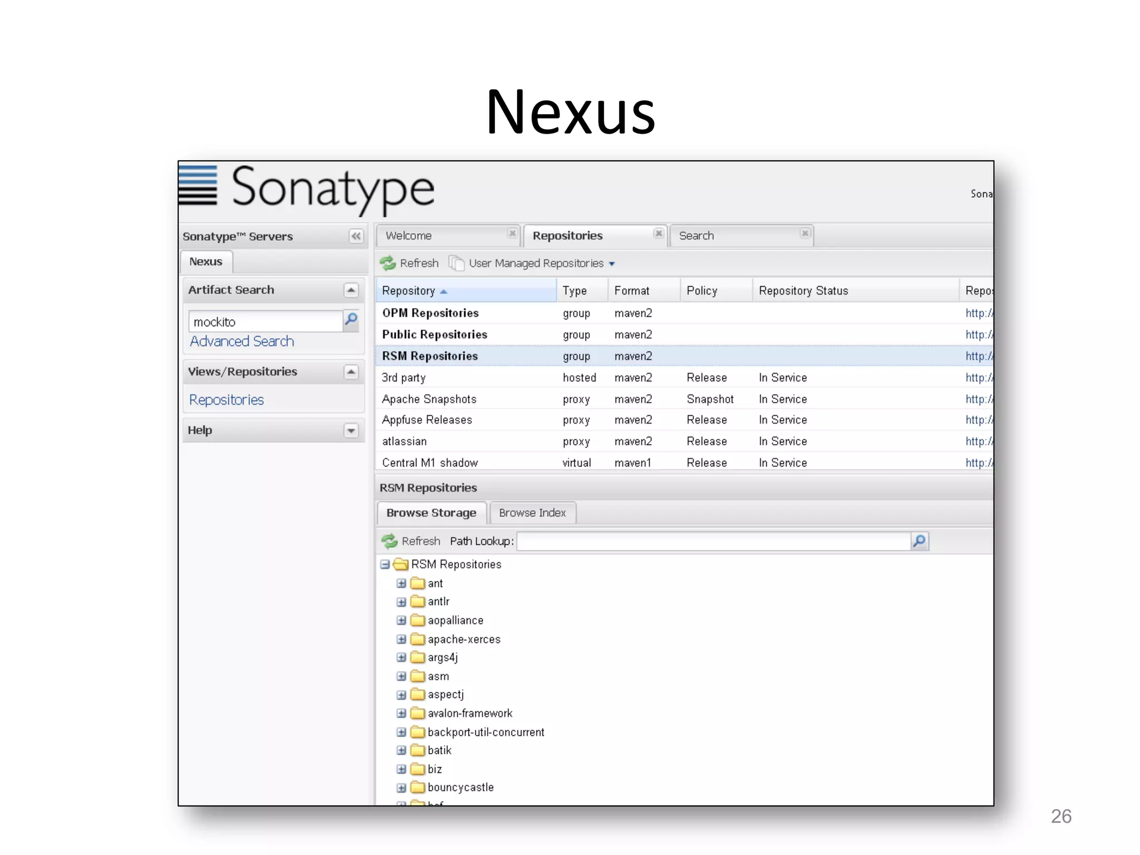Click the Sonatype logo
1140x855 pixels.
coord(307,189)
